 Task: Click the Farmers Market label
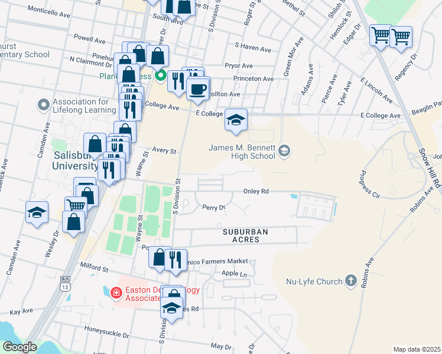click(225, 261)
